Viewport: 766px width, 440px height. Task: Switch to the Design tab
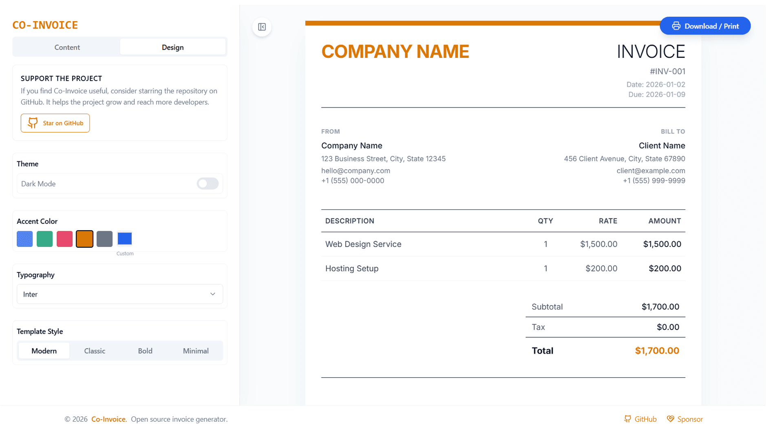click(x=172, y=47)
